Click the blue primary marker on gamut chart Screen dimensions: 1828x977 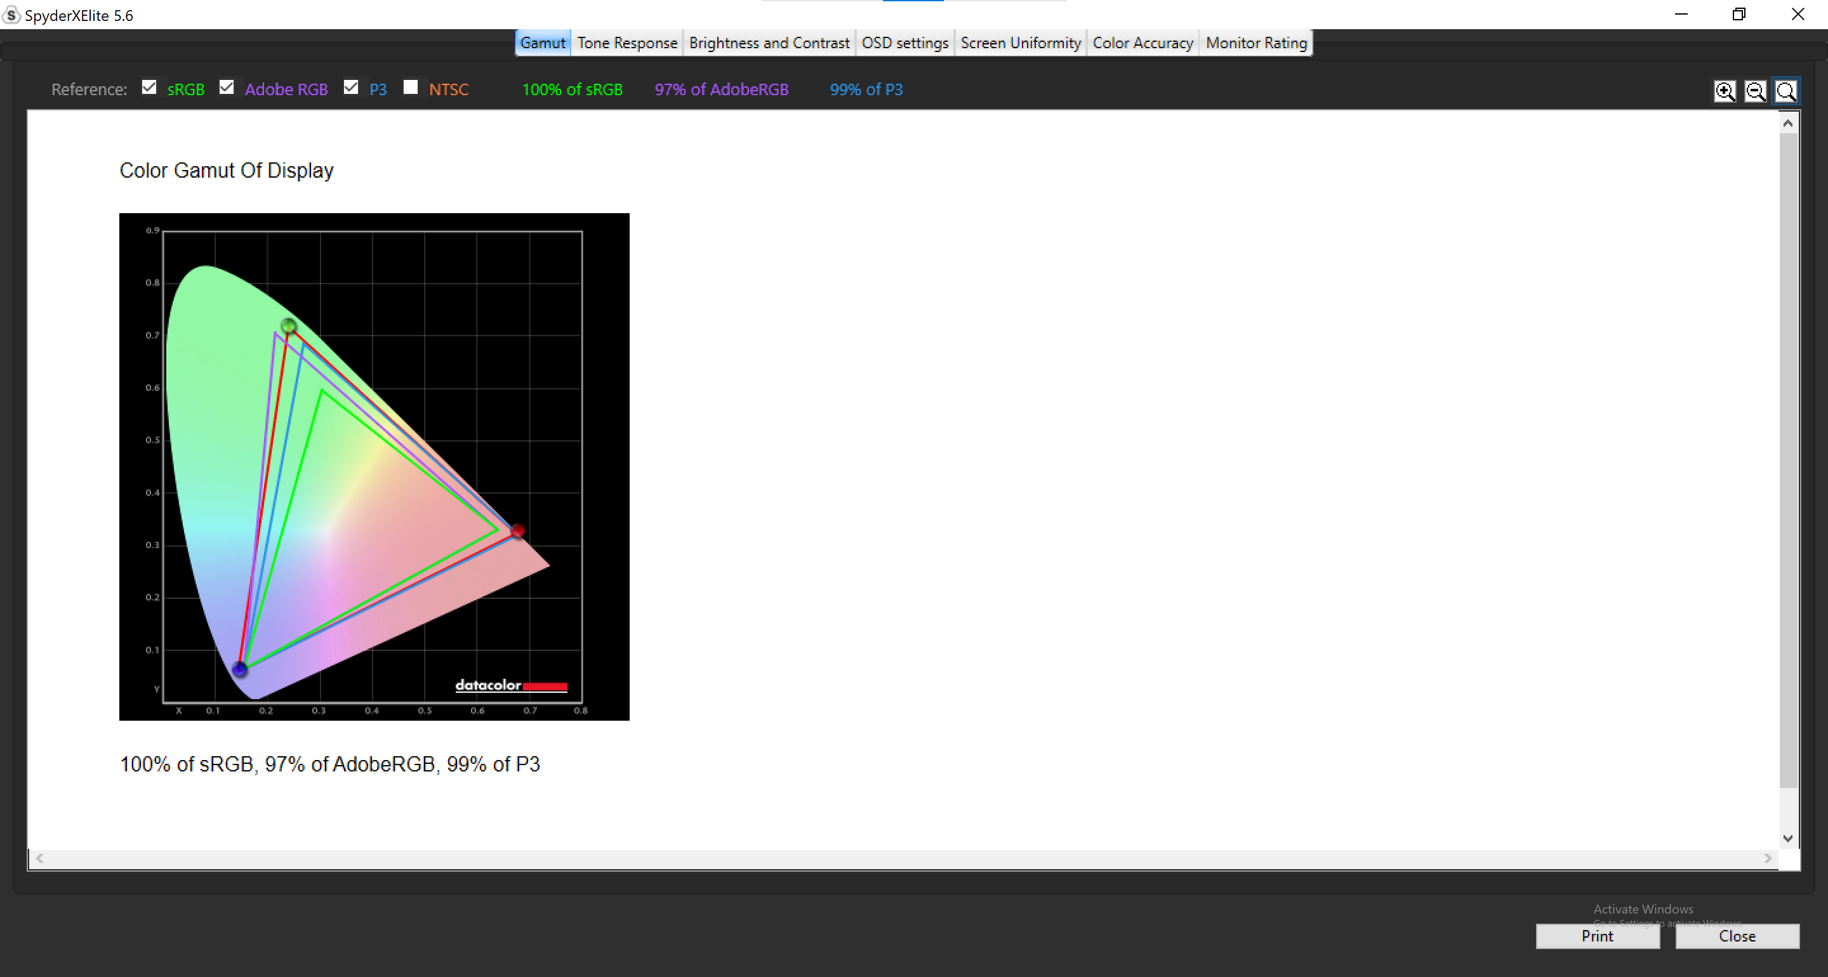[x=240, y=669]
